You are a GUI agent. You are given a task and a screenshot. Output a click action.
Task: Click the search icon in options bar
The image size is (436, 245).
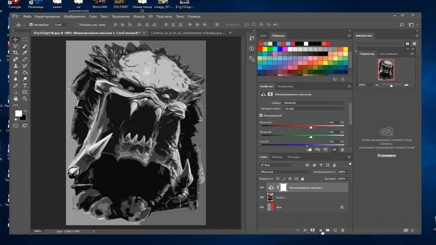(401, 24)
